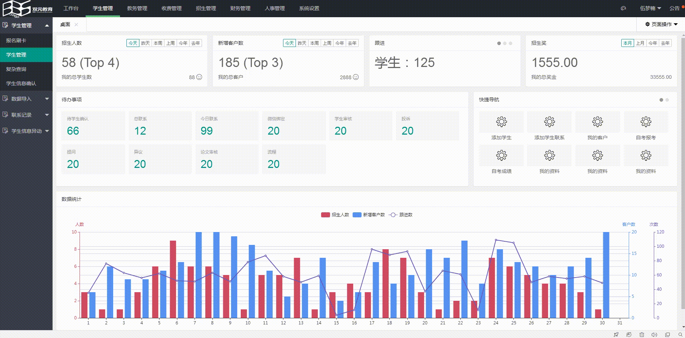Open the 收费管理 top menu
Image resolution: width=685 pixels, height=338 pixels.
point(172,8)
